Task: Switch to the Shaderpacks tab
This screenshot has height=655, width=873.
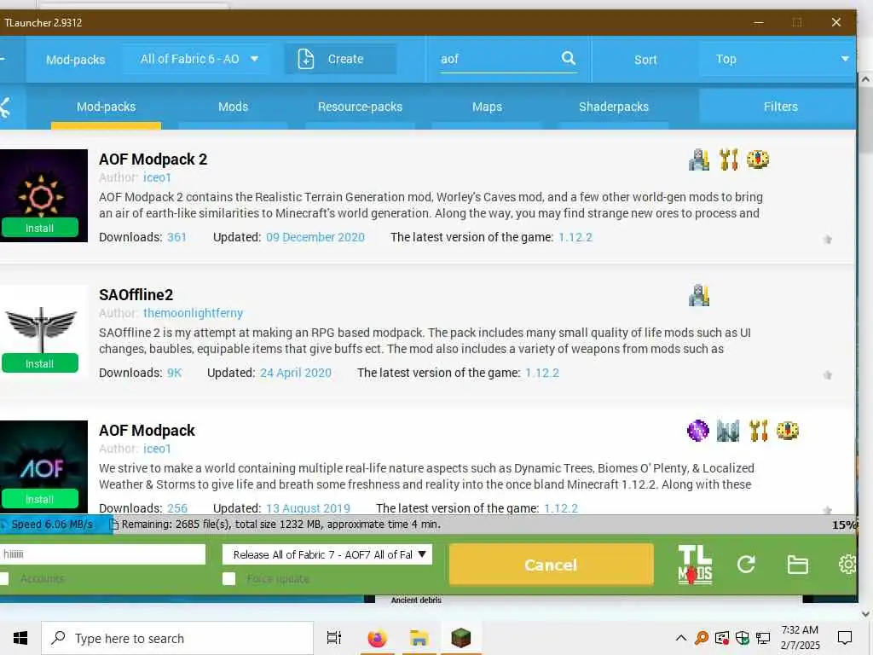Action: click(614, 107)
